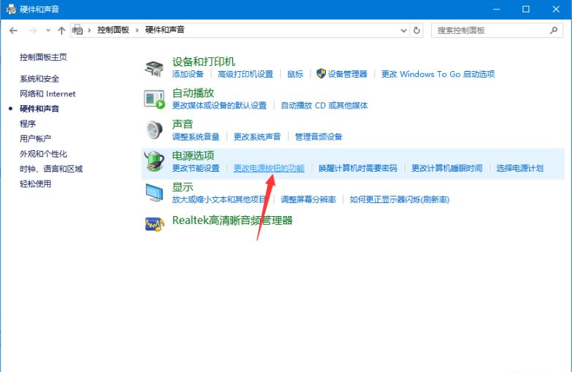572x372 pixels.
Task: Open the 设备管理器 link
Action: point(348,74)
